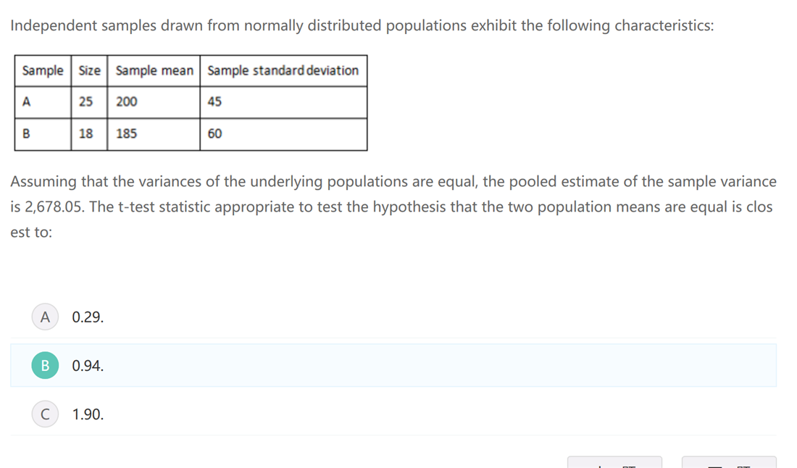Screen dimensions: 797x468
Task: Click the right partially visible bottom button
Action: tap(728, 462)
